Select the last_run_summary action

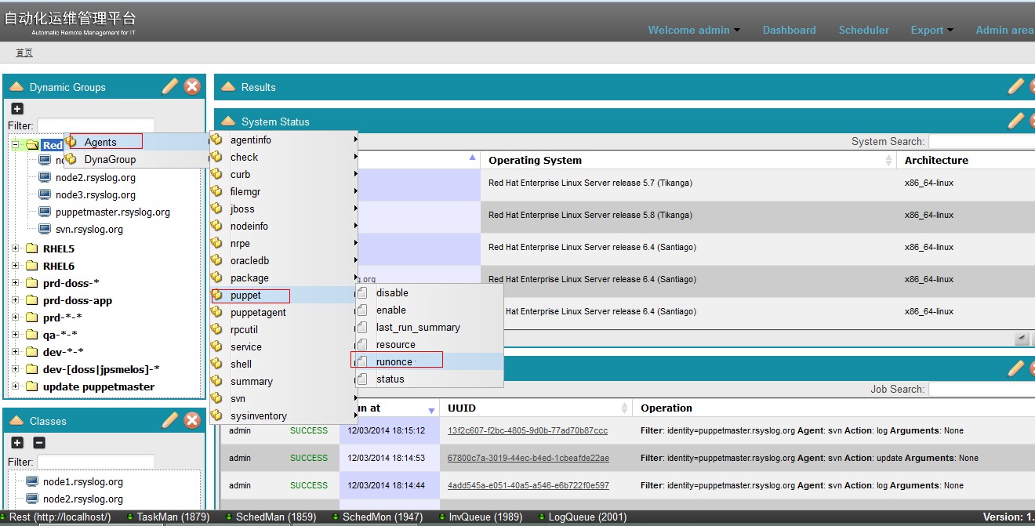429,327
